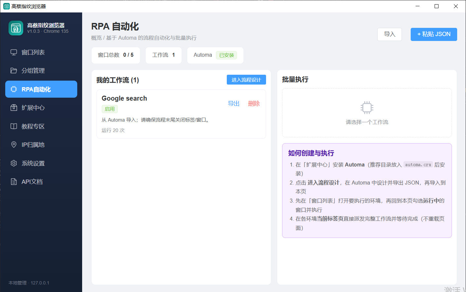The image size is (466, 292).
Task: Click the 批量执行 panel heading
Action: click(295, 80)
